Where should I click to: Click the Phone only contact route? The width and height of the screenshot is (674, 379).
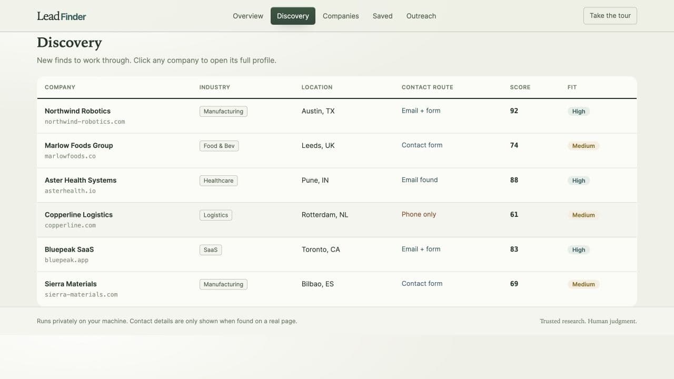point(419,214)
